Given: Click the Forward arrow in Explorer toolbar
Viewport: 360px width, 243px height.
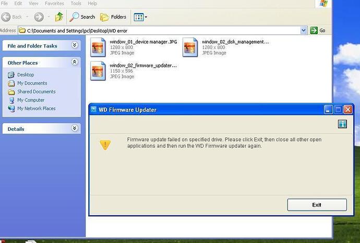Looking at the screenshot, I should [x=39, y=17].
